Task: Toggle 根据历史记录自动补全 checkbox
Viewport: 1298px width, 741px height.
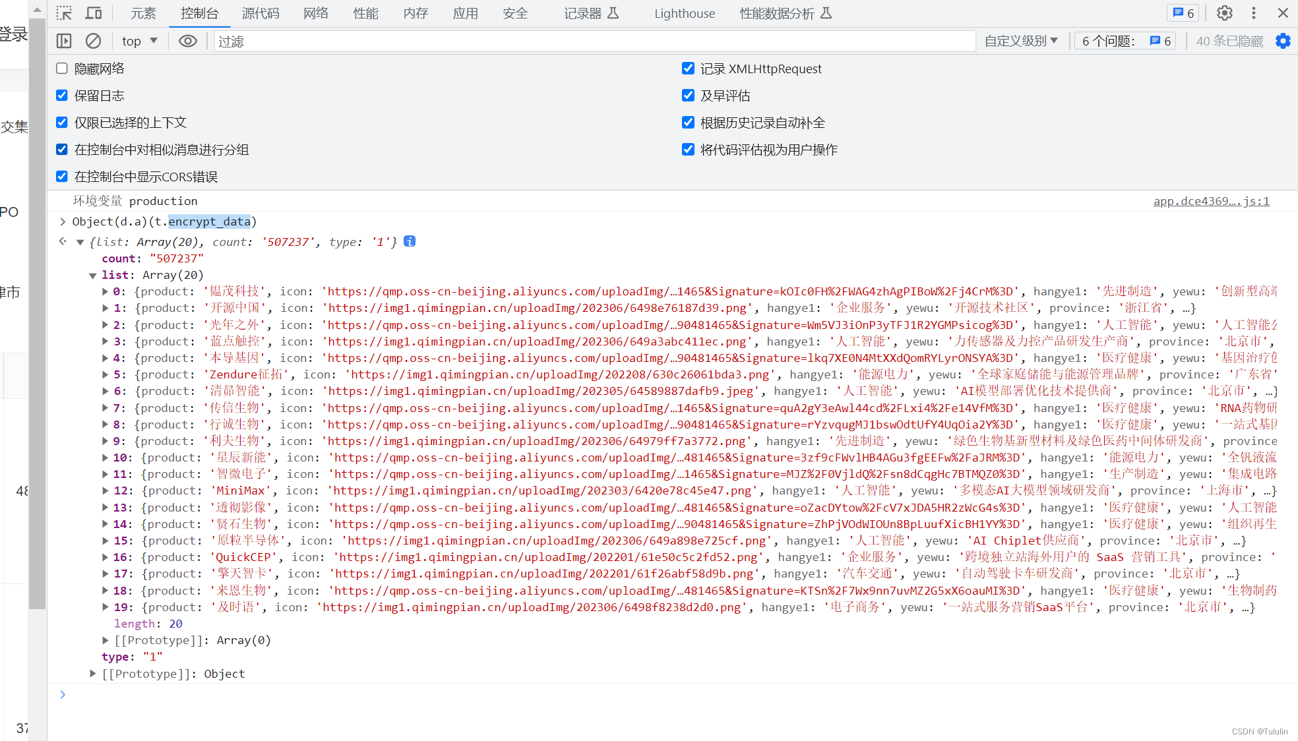Action: click(x=688, y=123)
